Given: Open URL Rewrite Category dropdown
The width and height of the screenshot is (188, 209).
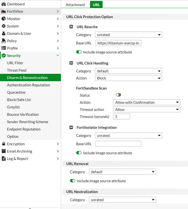Looking at the screenshot, I should (x=129, y=35).
